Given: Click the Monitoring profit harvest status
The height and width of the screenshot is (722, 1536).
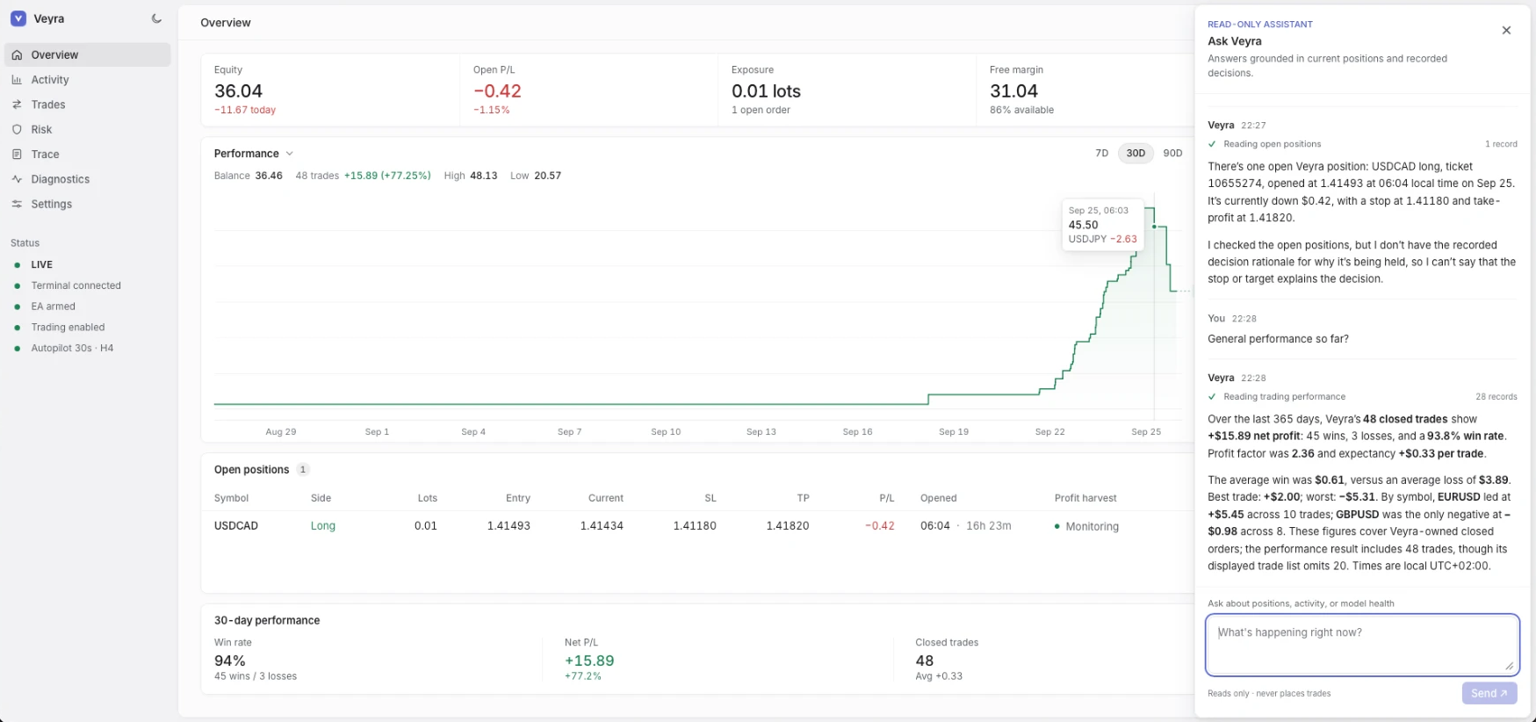Looking at the screenshot, I should 1086,527.
